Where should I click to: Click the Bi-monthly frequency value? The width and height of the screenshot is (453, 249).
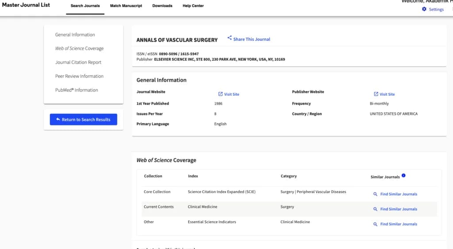(379, 104)
